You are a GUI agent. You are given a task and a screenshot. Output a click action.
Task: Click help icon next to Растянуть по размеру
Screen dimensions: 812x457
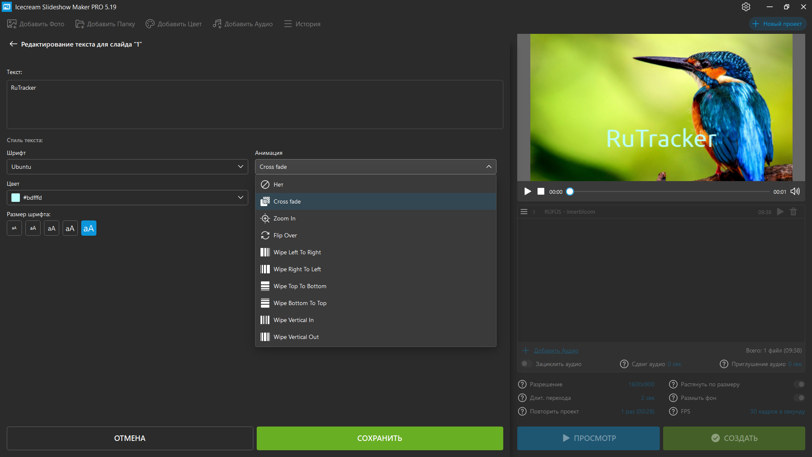pyautogui.click(x=673, y=384)
